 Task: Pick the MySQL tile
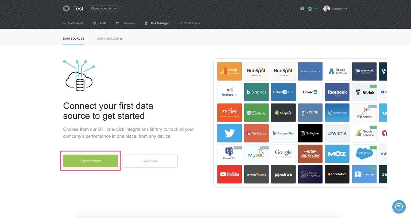[x=256, y=154]
